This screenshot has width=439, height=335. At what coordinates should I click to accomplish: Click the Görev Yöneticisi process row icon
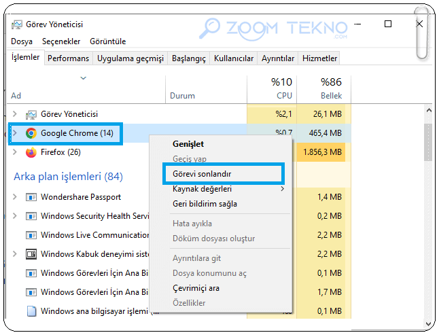[x=31, y=114]
